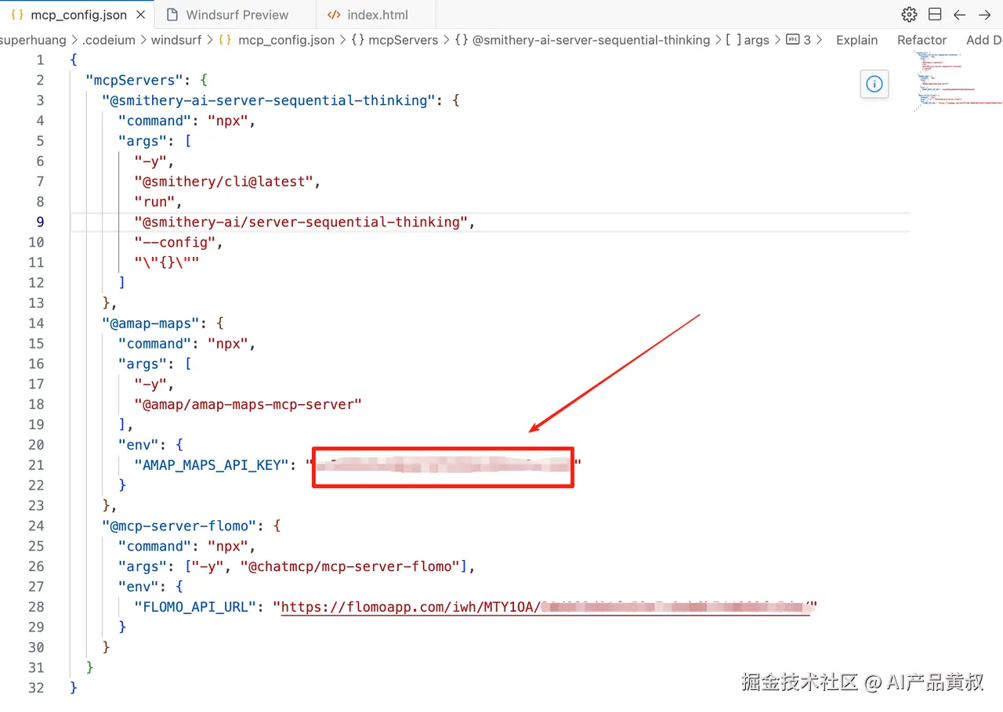Click line number 9 in the gutter
Screen dimensions: 1003x712
(x=40, y=222)
